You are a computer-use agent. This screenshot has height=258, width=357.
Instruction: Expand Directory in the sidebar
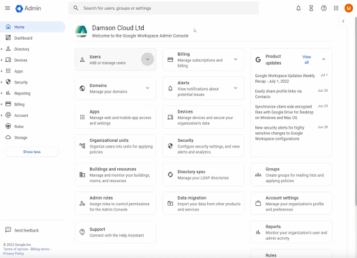pyautogui.click(x=1, y=49)
